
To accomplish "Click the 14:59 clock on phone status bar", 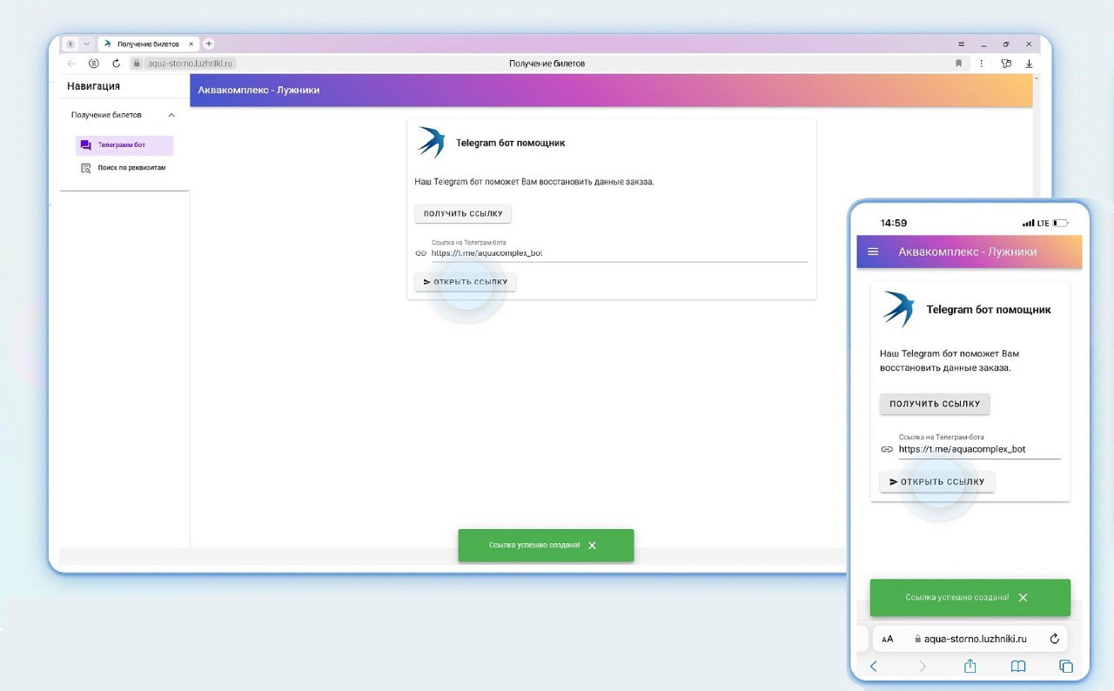I will (894, 223).
